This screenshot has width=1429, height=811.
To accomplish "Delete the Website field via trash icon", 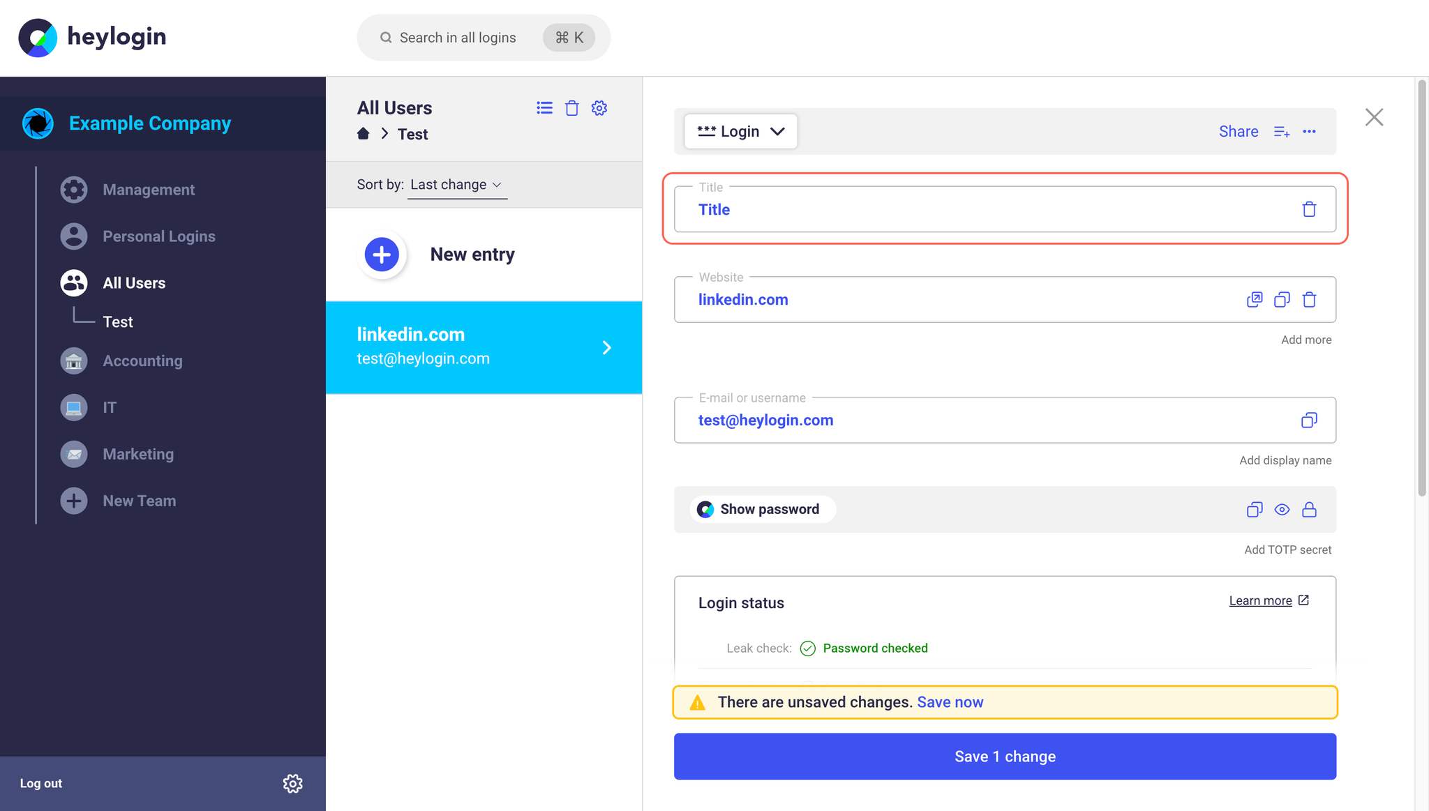I will click(1309, 300).
